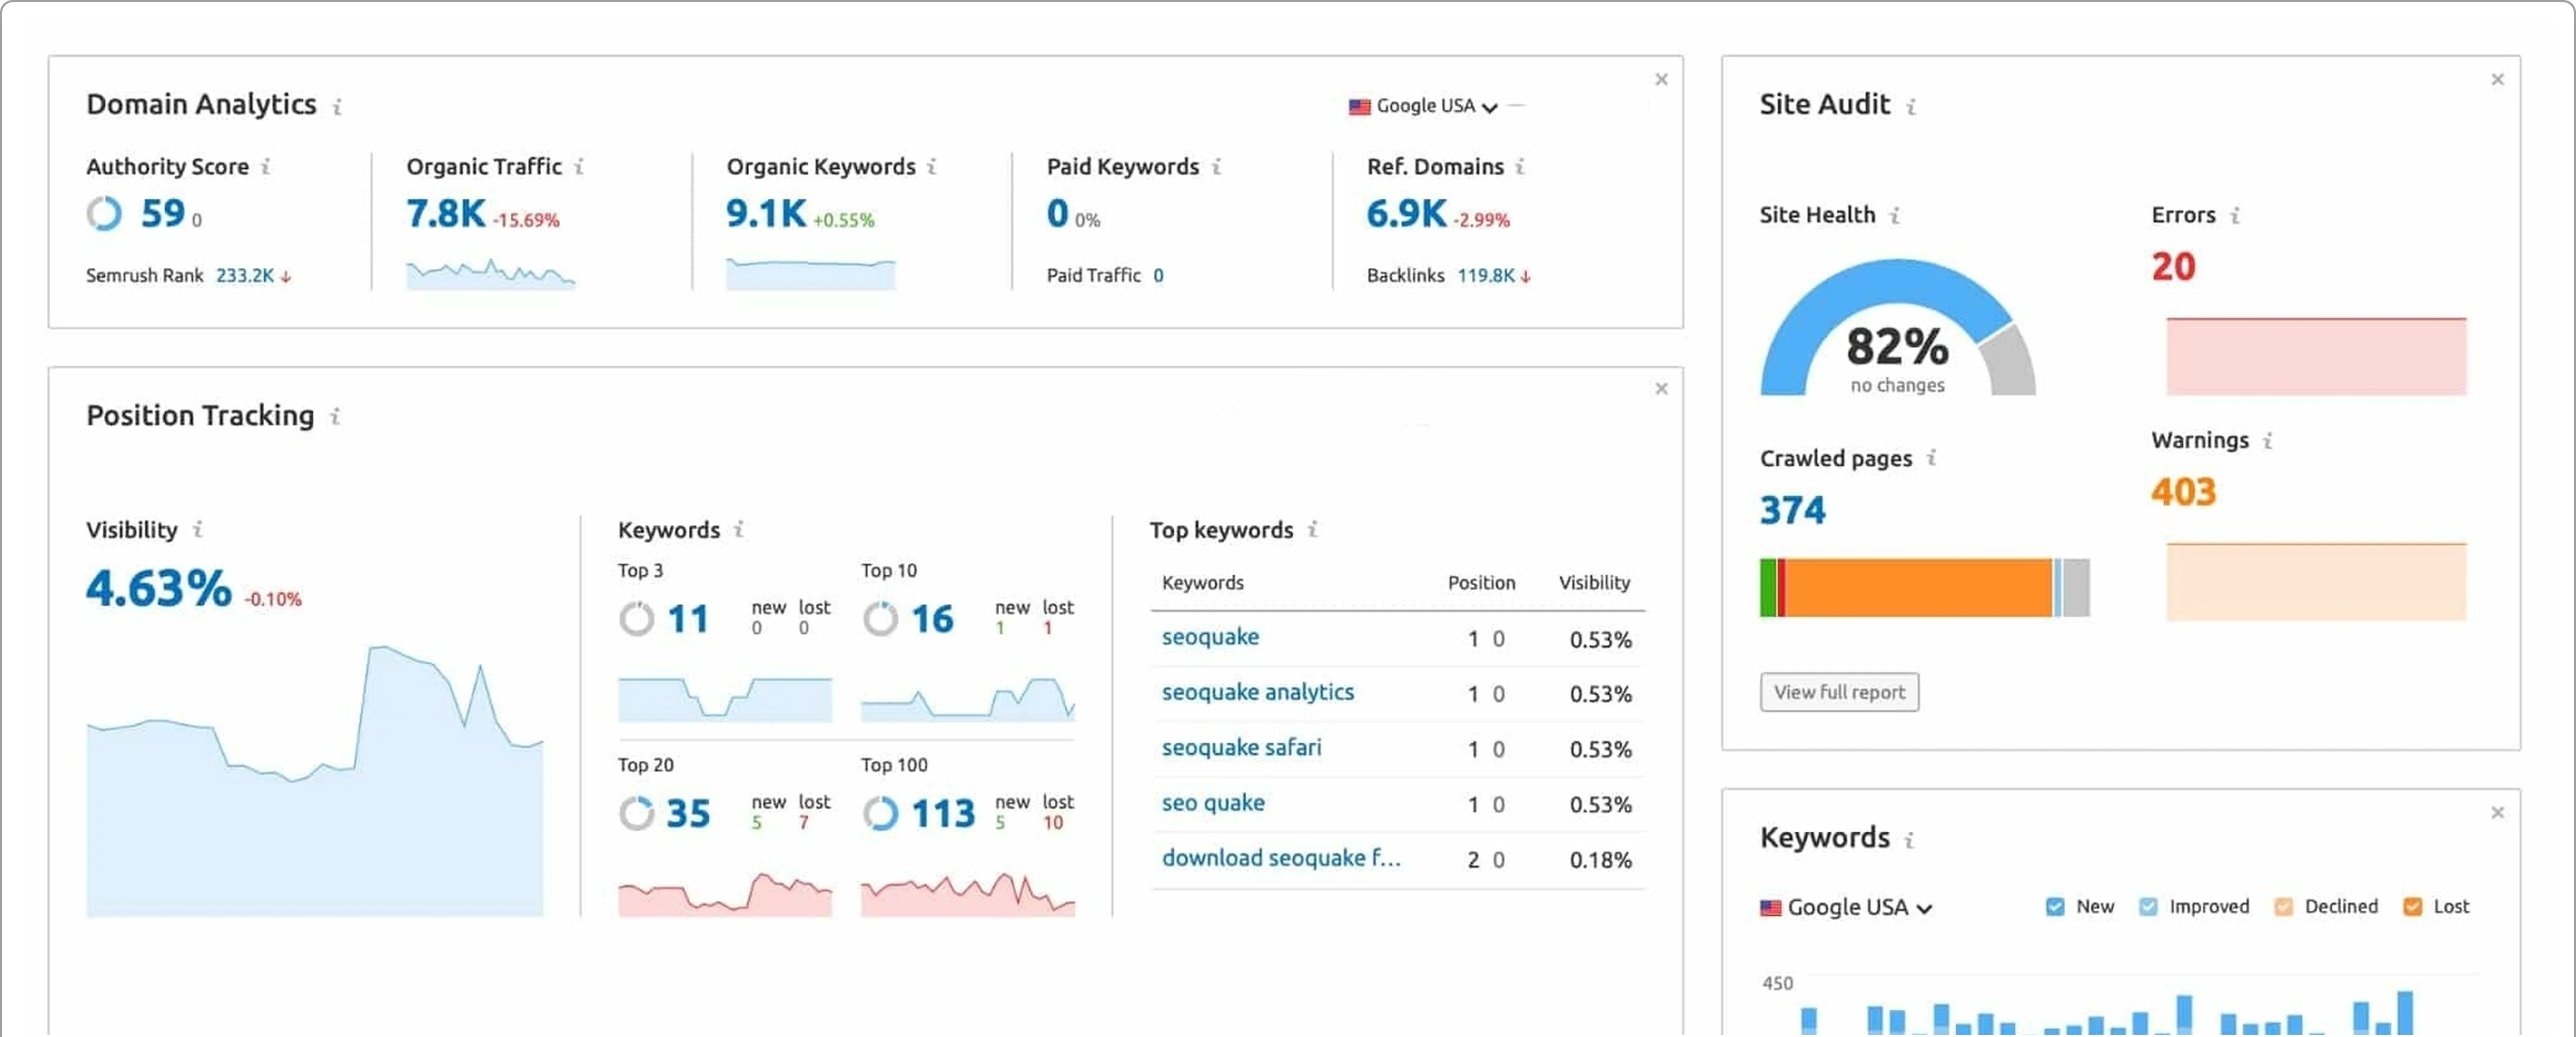This screenshot has width=2576, height=1037.
Task: Click info icon next to Domain Analytics
Action: coord(338,106)
